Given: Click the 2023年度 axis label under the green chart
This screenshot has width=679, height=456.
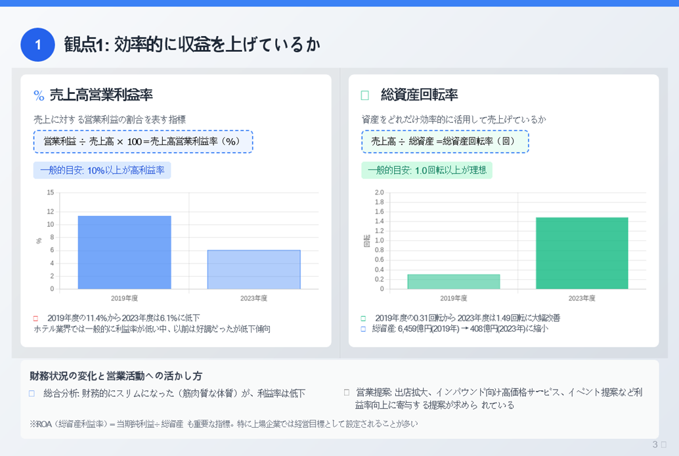Looking at the screenshot, I should [x=582, y=299].
